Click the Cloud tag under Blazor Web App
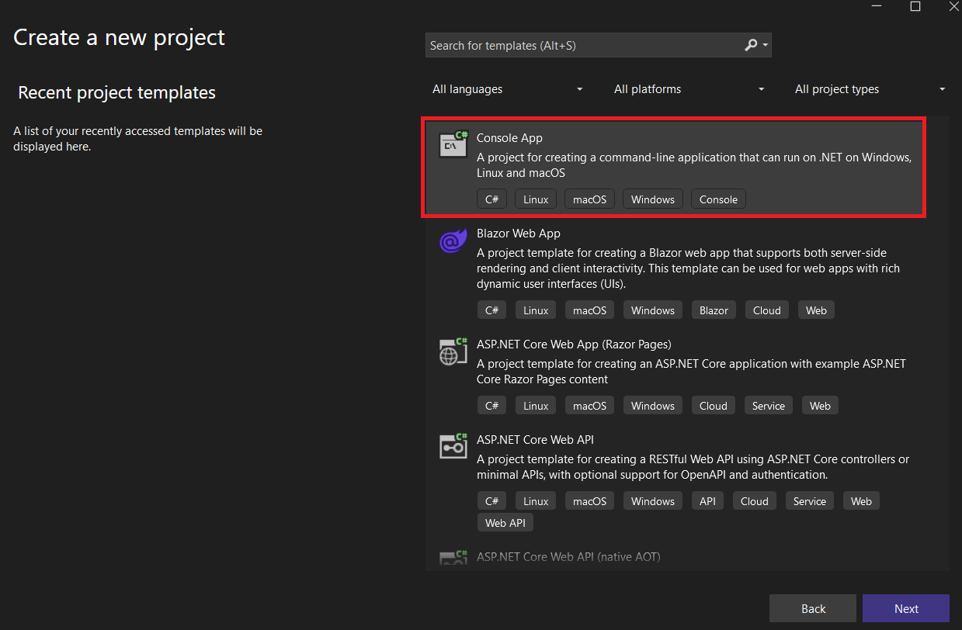 click(x=766, y=310)
